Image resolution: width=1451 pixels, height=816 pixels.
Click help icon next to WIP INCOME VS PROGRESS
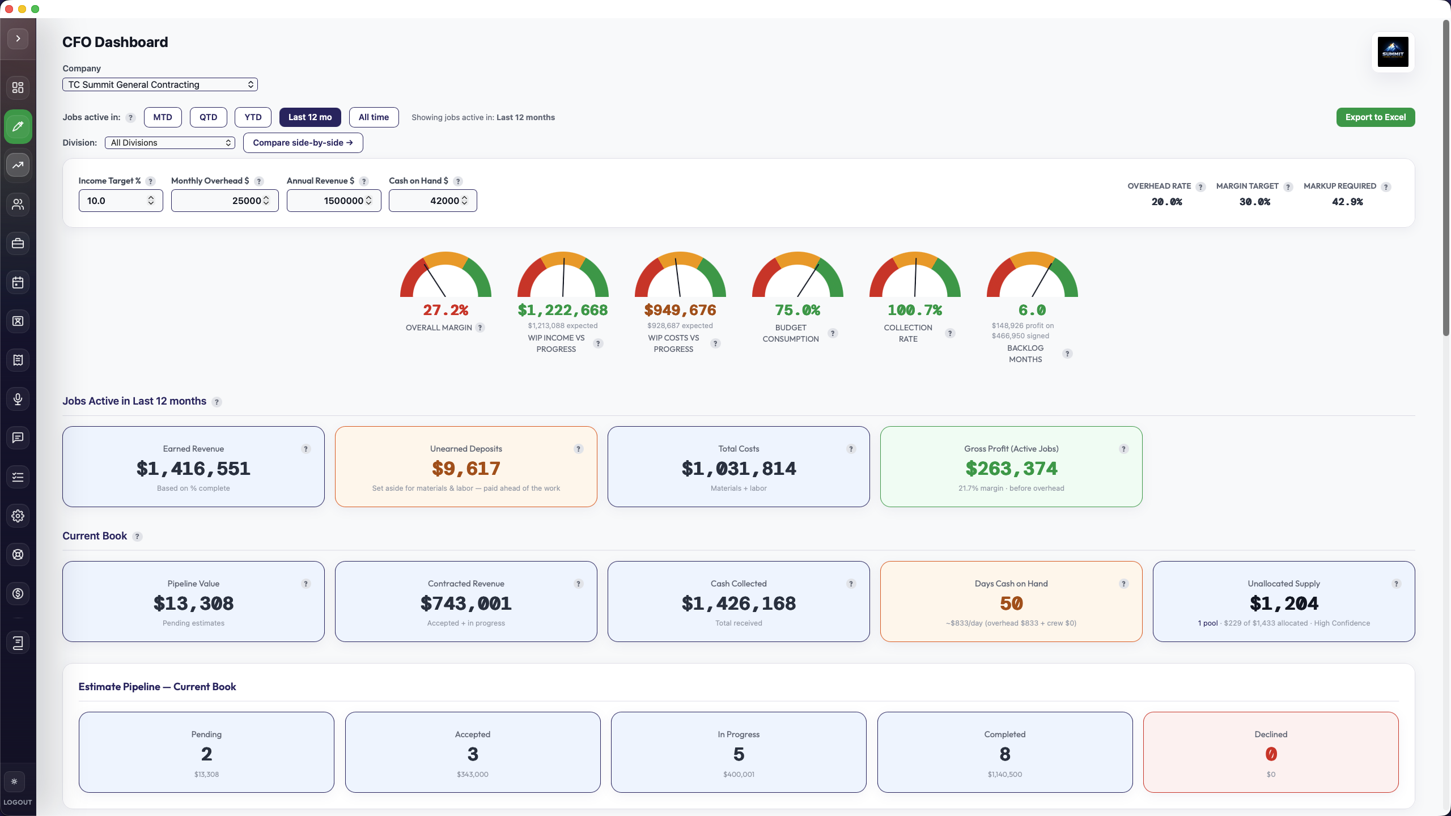coord(598,343)
